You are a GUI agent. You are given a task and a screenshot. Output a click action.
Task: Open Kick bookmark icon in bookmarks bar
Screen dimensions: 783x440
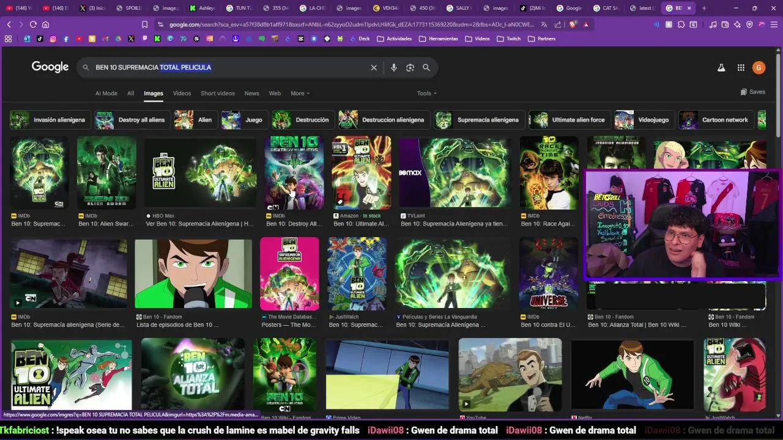157,38
